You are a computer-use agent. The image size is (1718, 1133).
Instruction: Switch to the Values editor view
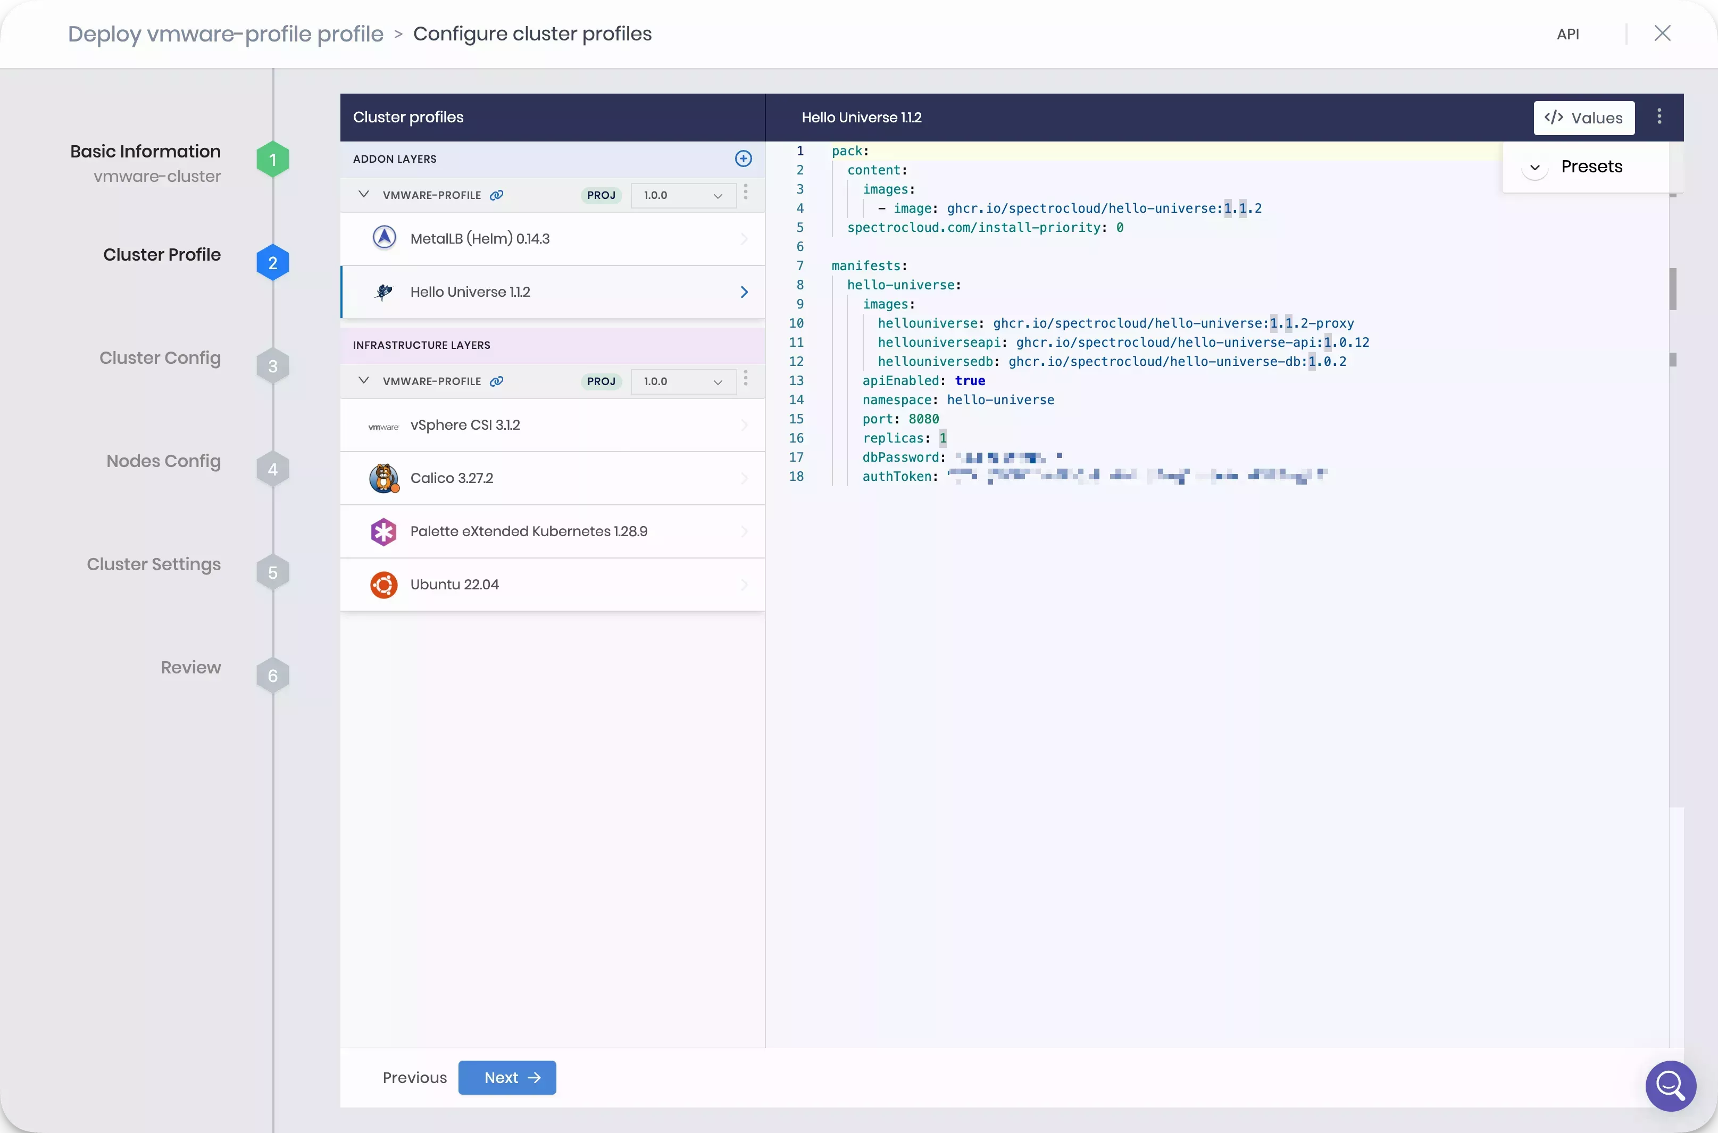(x=1583, y=118)
